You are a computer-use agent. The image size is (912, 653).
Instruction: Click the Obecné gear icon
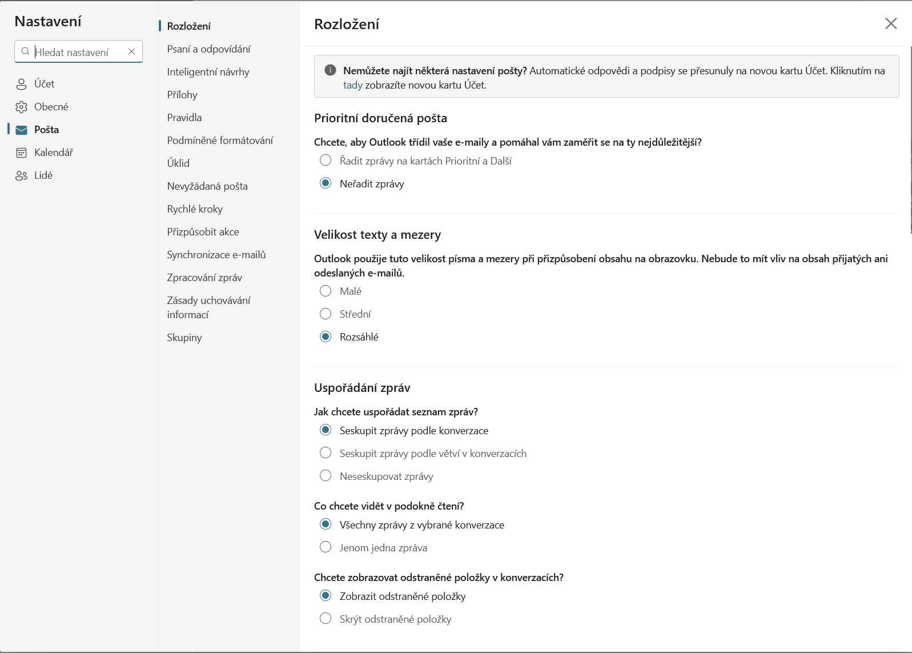[x=21, y=107]
